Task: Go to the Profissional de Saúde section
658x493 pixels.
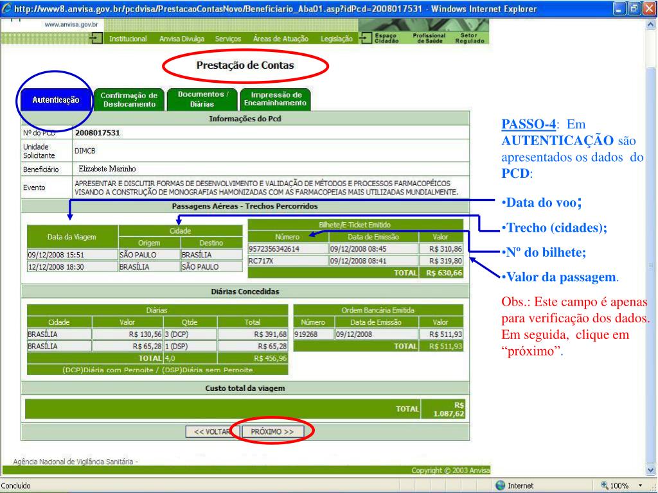Action: click(x=430, y=39)
